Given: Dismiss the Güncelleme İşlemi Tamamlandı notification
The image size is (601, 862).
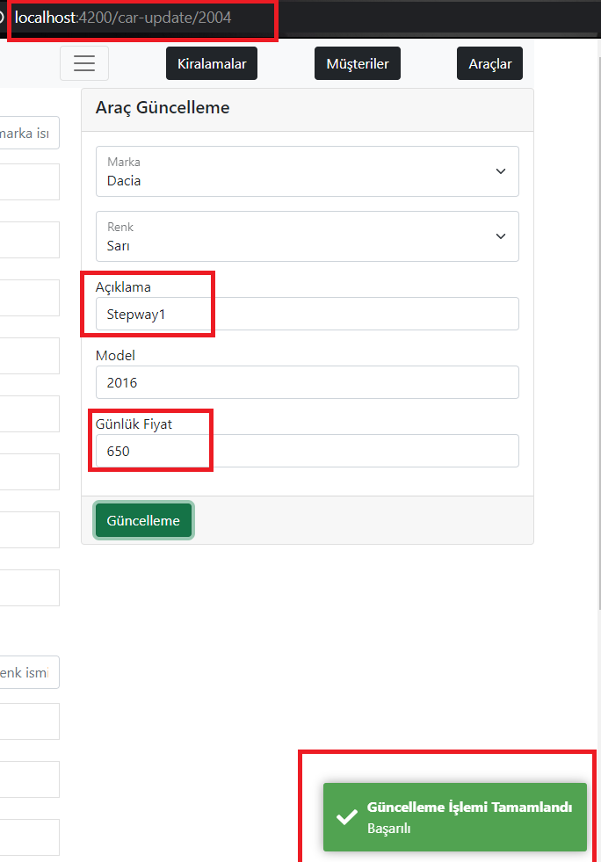Looking at the screenshot, I should pos(454,817).
